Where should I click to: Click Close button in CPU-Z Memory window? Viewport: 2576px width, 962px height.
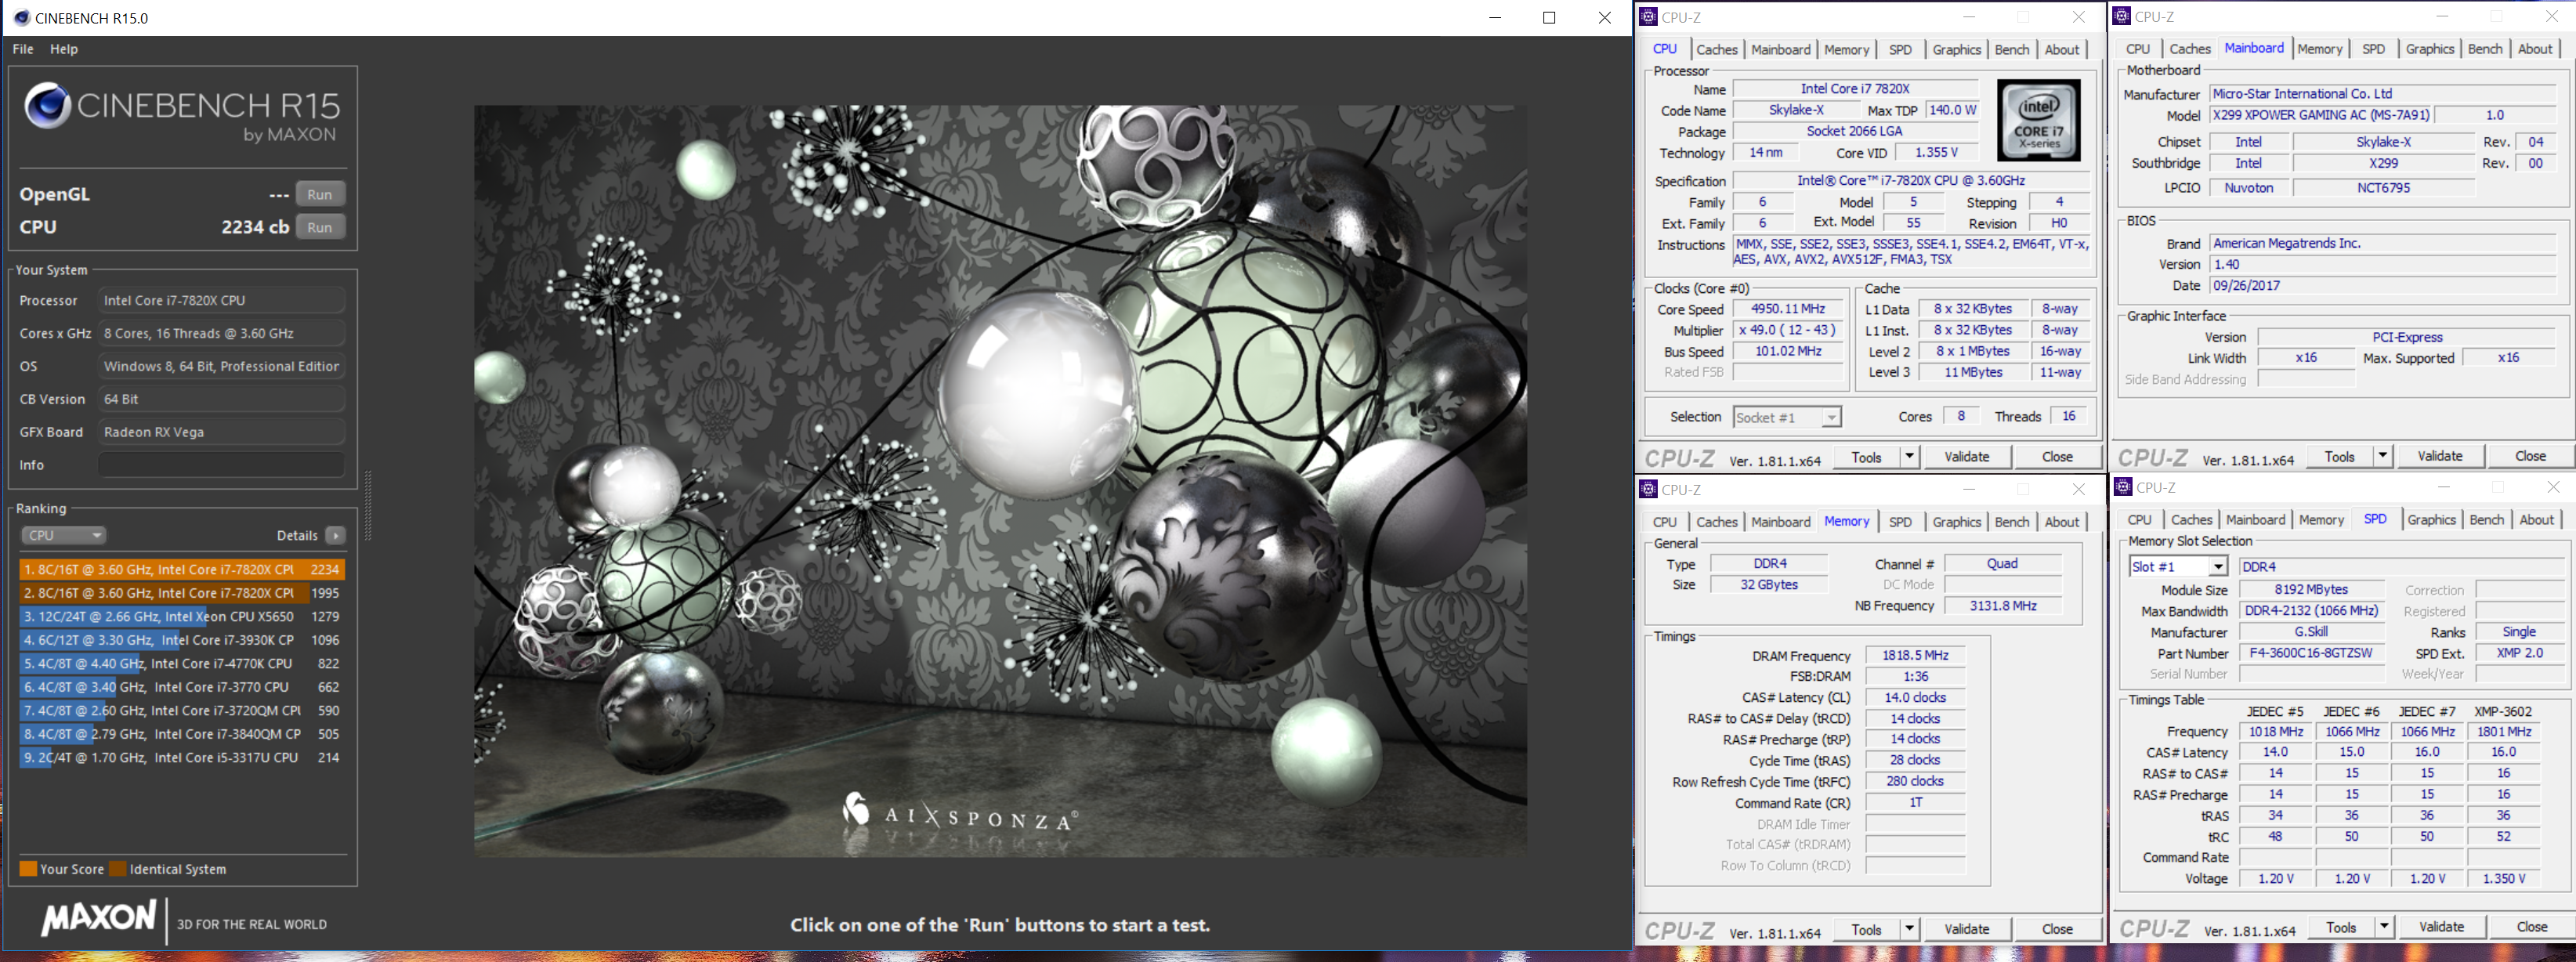click(x=2057, y=928)
